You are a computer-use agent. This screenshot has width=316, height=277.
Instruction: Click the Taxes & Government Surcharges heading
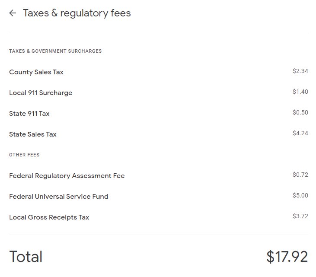click(x=55, y=51)
